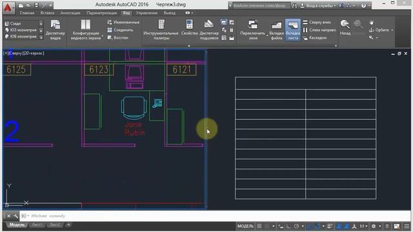Click the New drawing quick-access icon

point(21,5)
